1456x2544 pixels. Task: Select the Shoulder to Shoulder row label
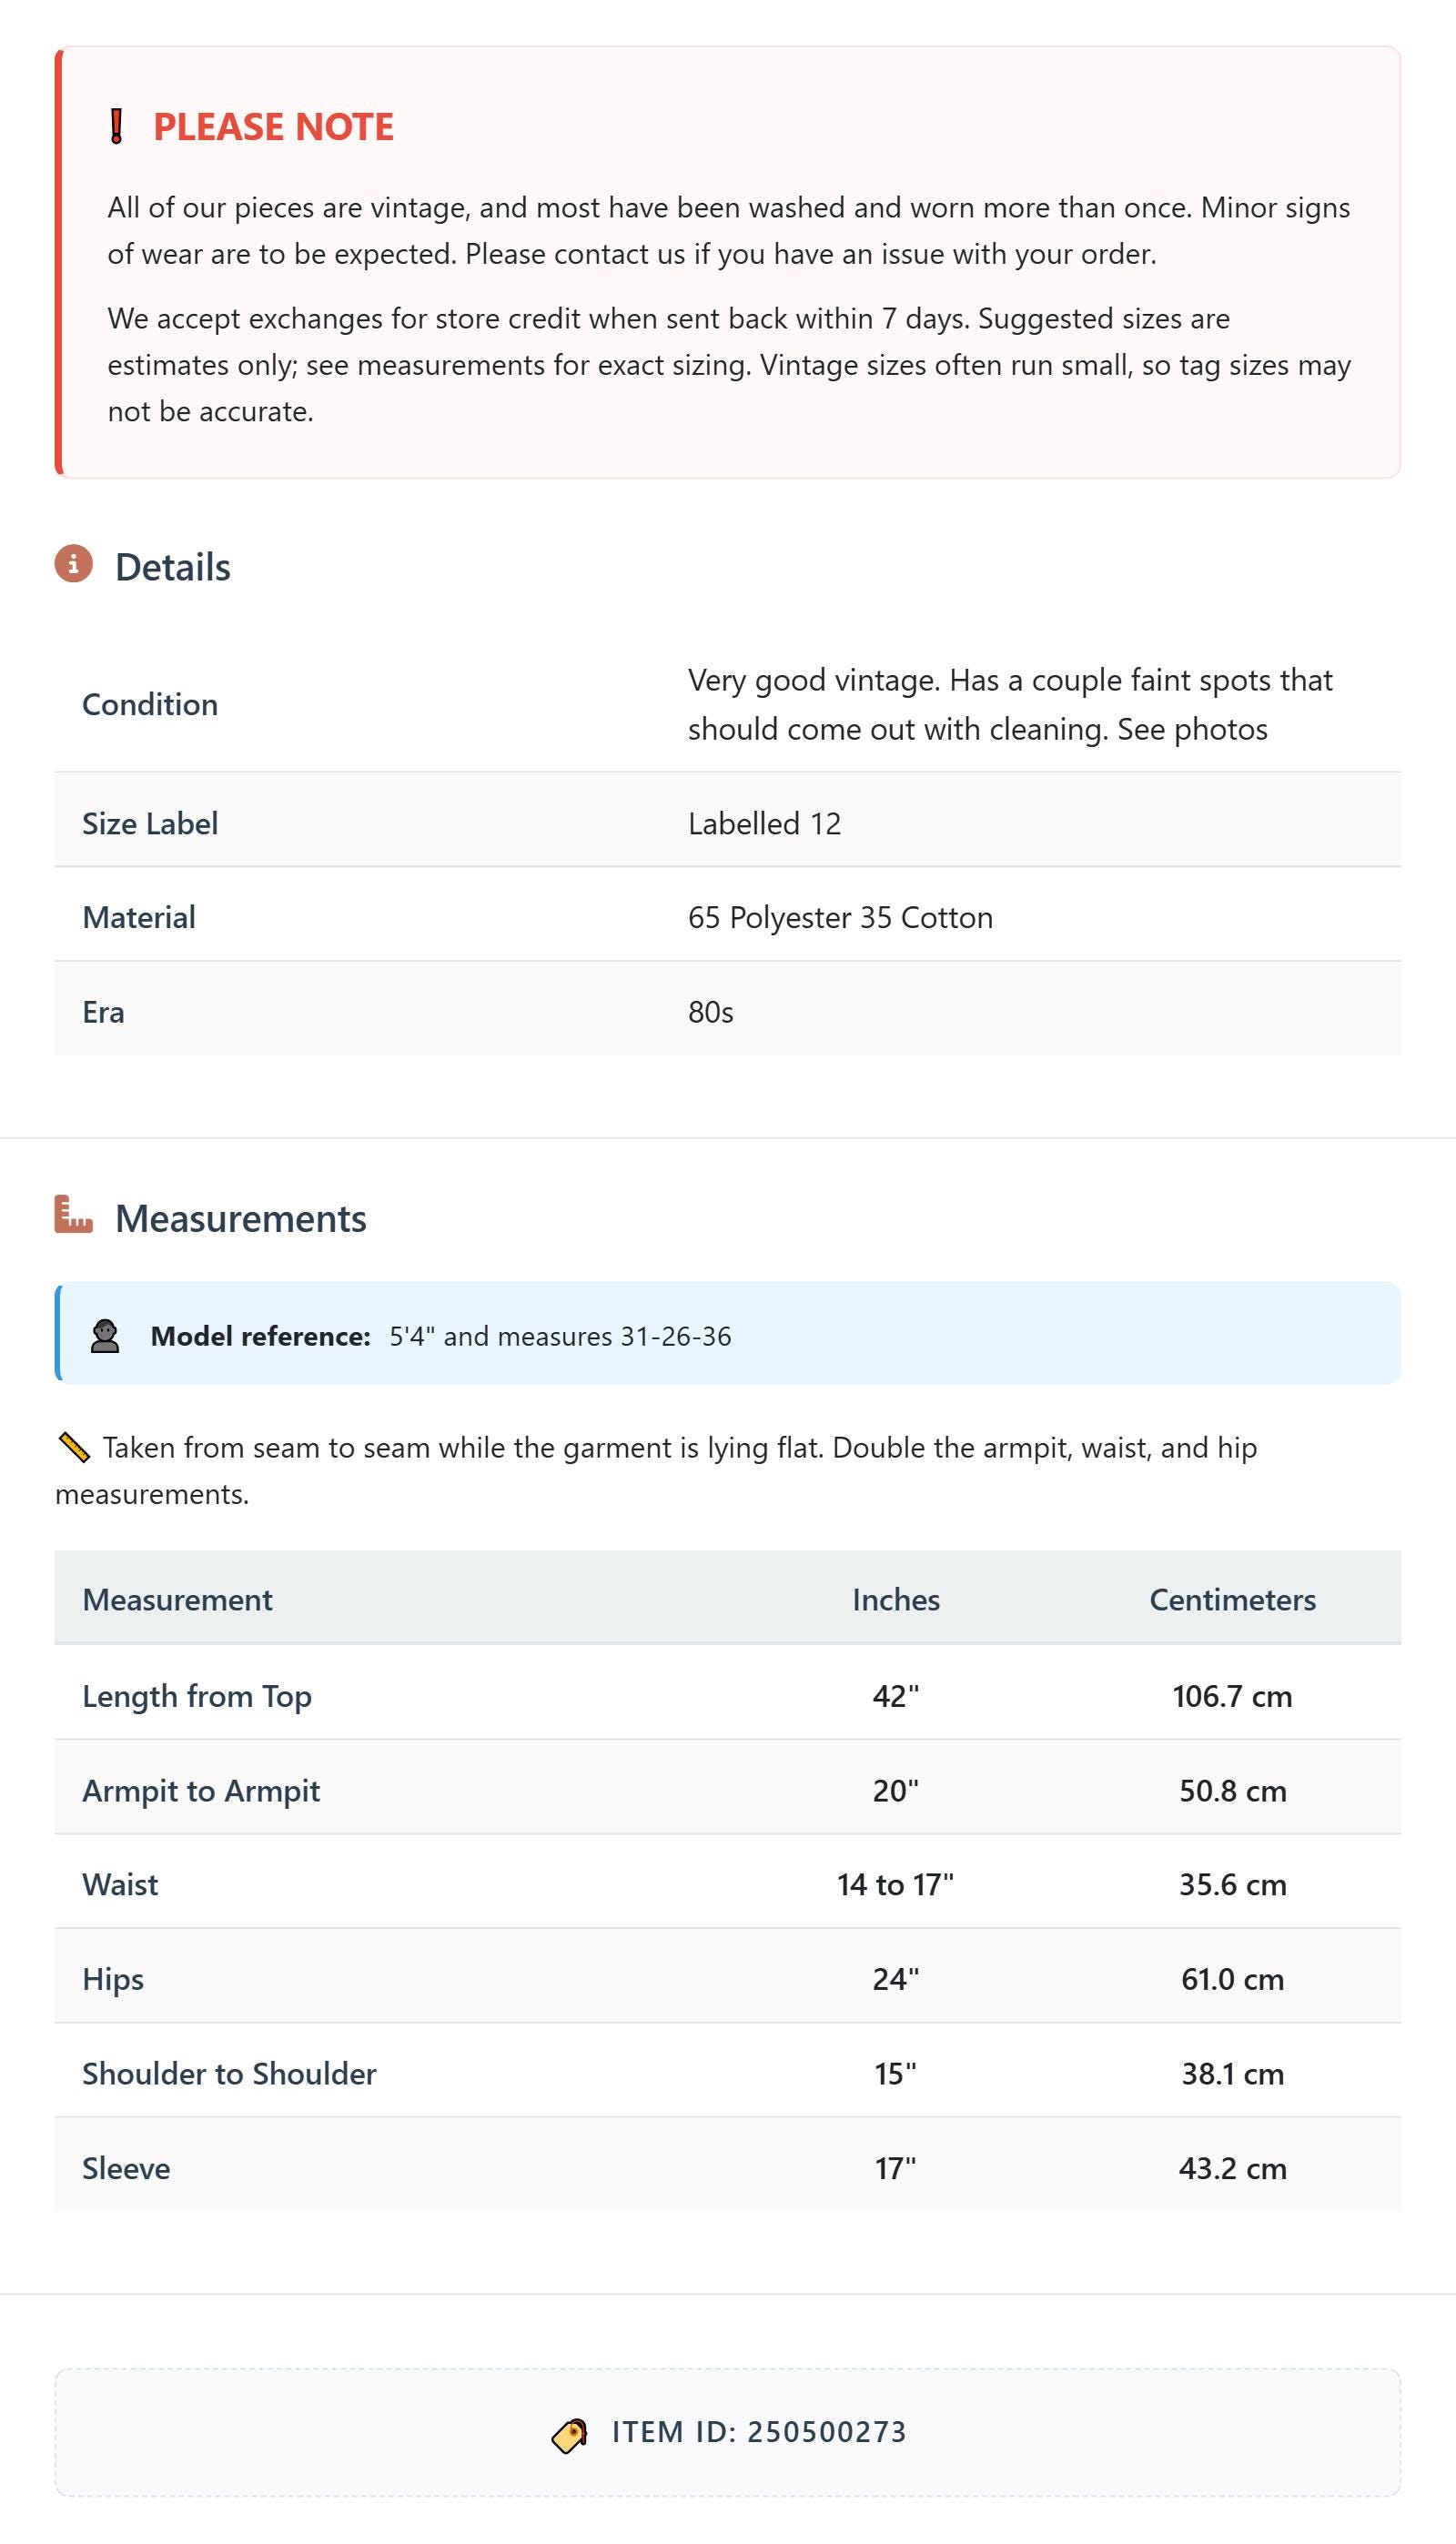(229, 2074)
